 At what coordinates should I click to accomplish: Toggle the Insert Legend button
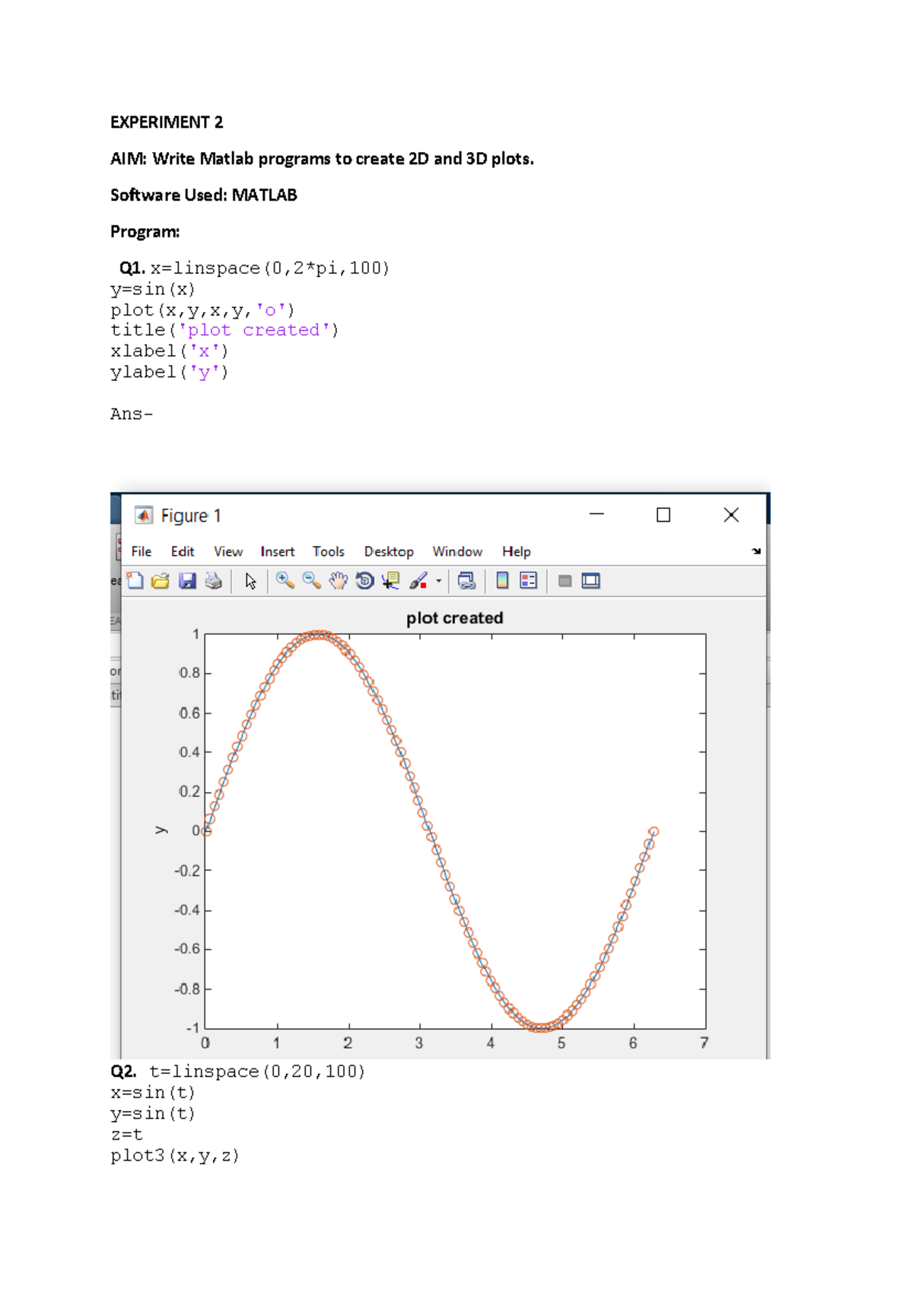528,581
